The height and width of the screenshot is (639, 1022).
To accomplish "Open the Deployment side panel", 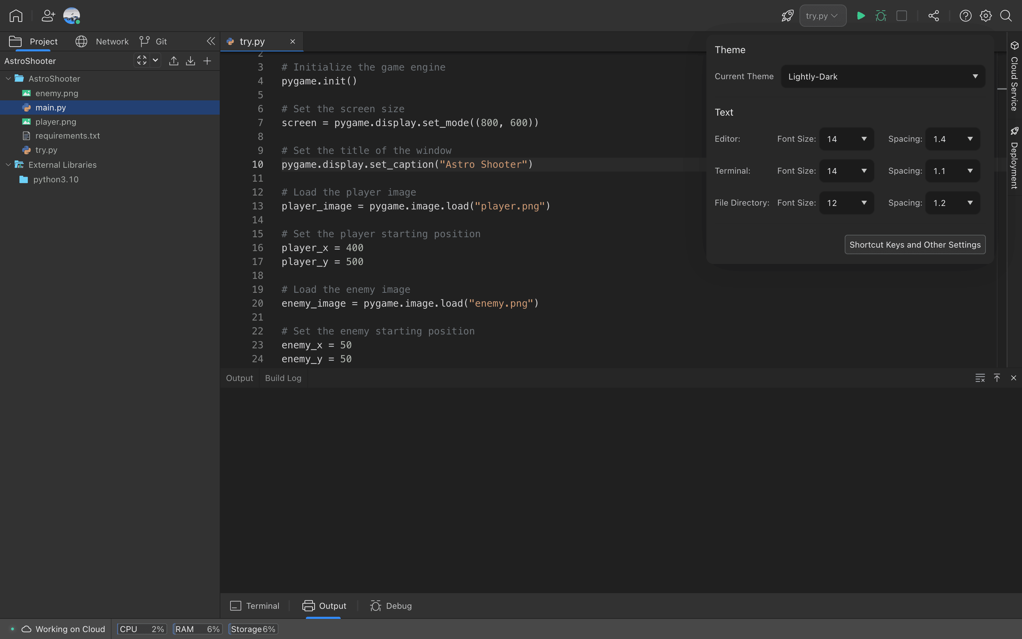I will coord(1014,158).
